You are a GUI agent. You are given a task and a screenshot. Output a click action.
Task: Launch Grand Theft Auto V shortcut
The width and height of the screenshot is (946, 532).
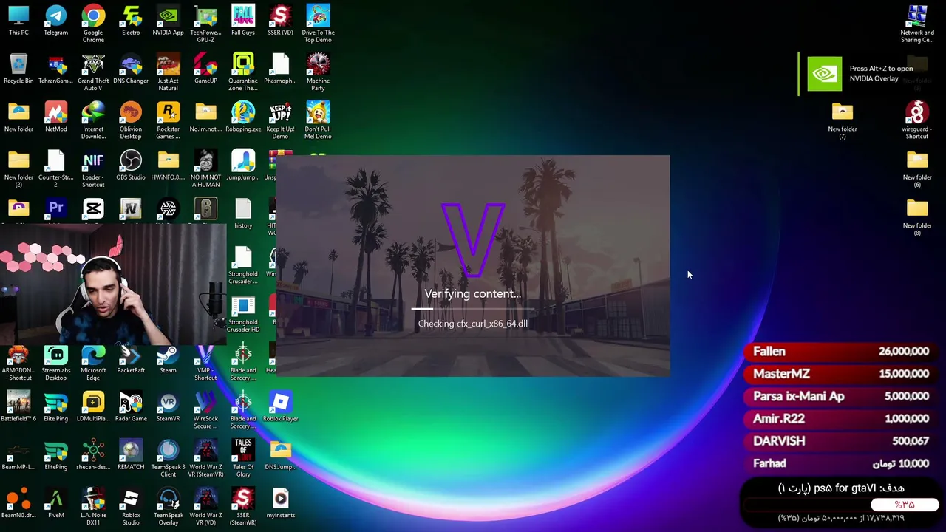[93, 72]
